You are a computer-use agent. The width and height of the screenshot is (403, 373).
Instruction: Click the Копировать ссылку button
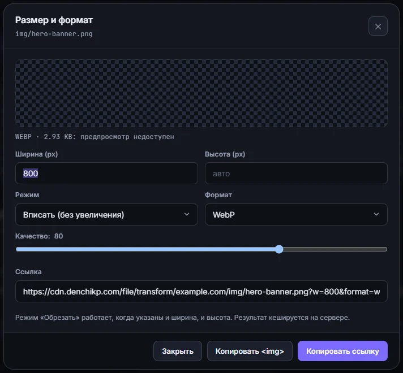pyautogui.click(x=342, y=351)
